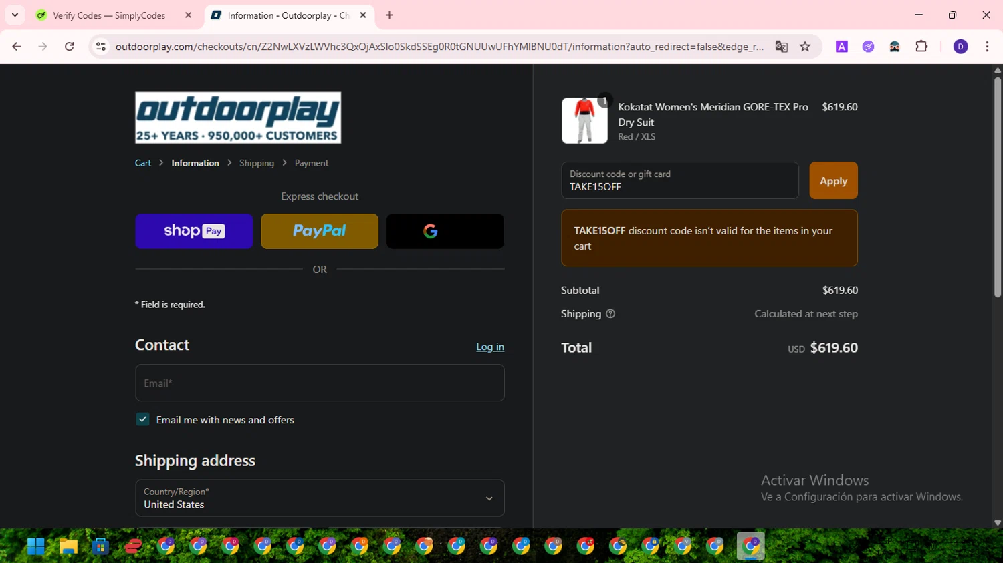Open the Windows Start menu
Image resolution: width=1003 pixels, height=563 pixels.
[x=36, y=546]
